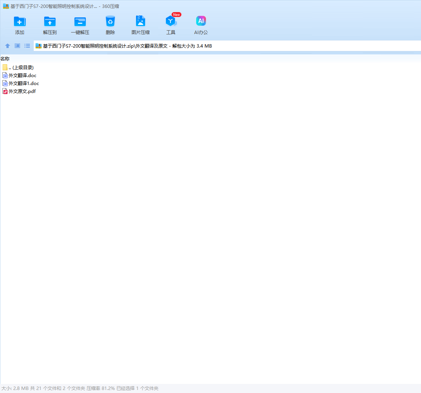Click the status bar size and compression info
The image size is (421, 393).
[x=80, y=388]
